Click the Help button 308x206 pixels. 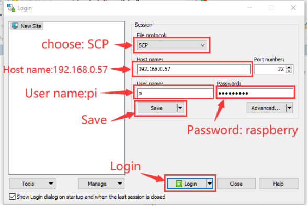point(279,184)
